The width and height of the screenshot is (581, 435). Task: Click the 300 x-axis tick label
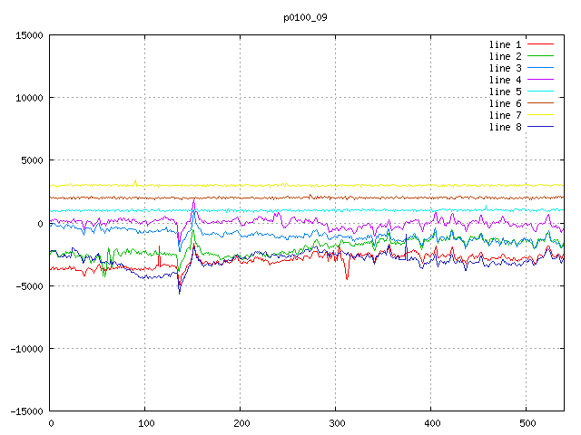pyautogui.click(x=336, y=423)
